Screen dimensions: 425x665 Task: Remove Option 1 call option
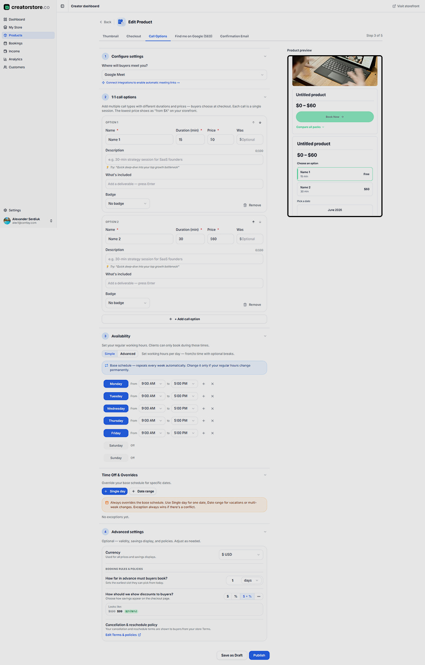(252, 205)
